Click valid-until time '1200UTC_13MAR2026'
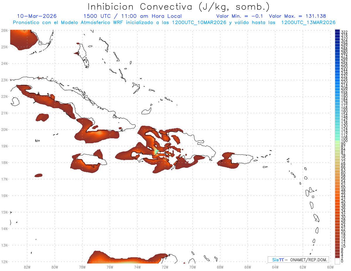Screen dimensions: 351x271 pyautogui.click(x=308, y=23)
